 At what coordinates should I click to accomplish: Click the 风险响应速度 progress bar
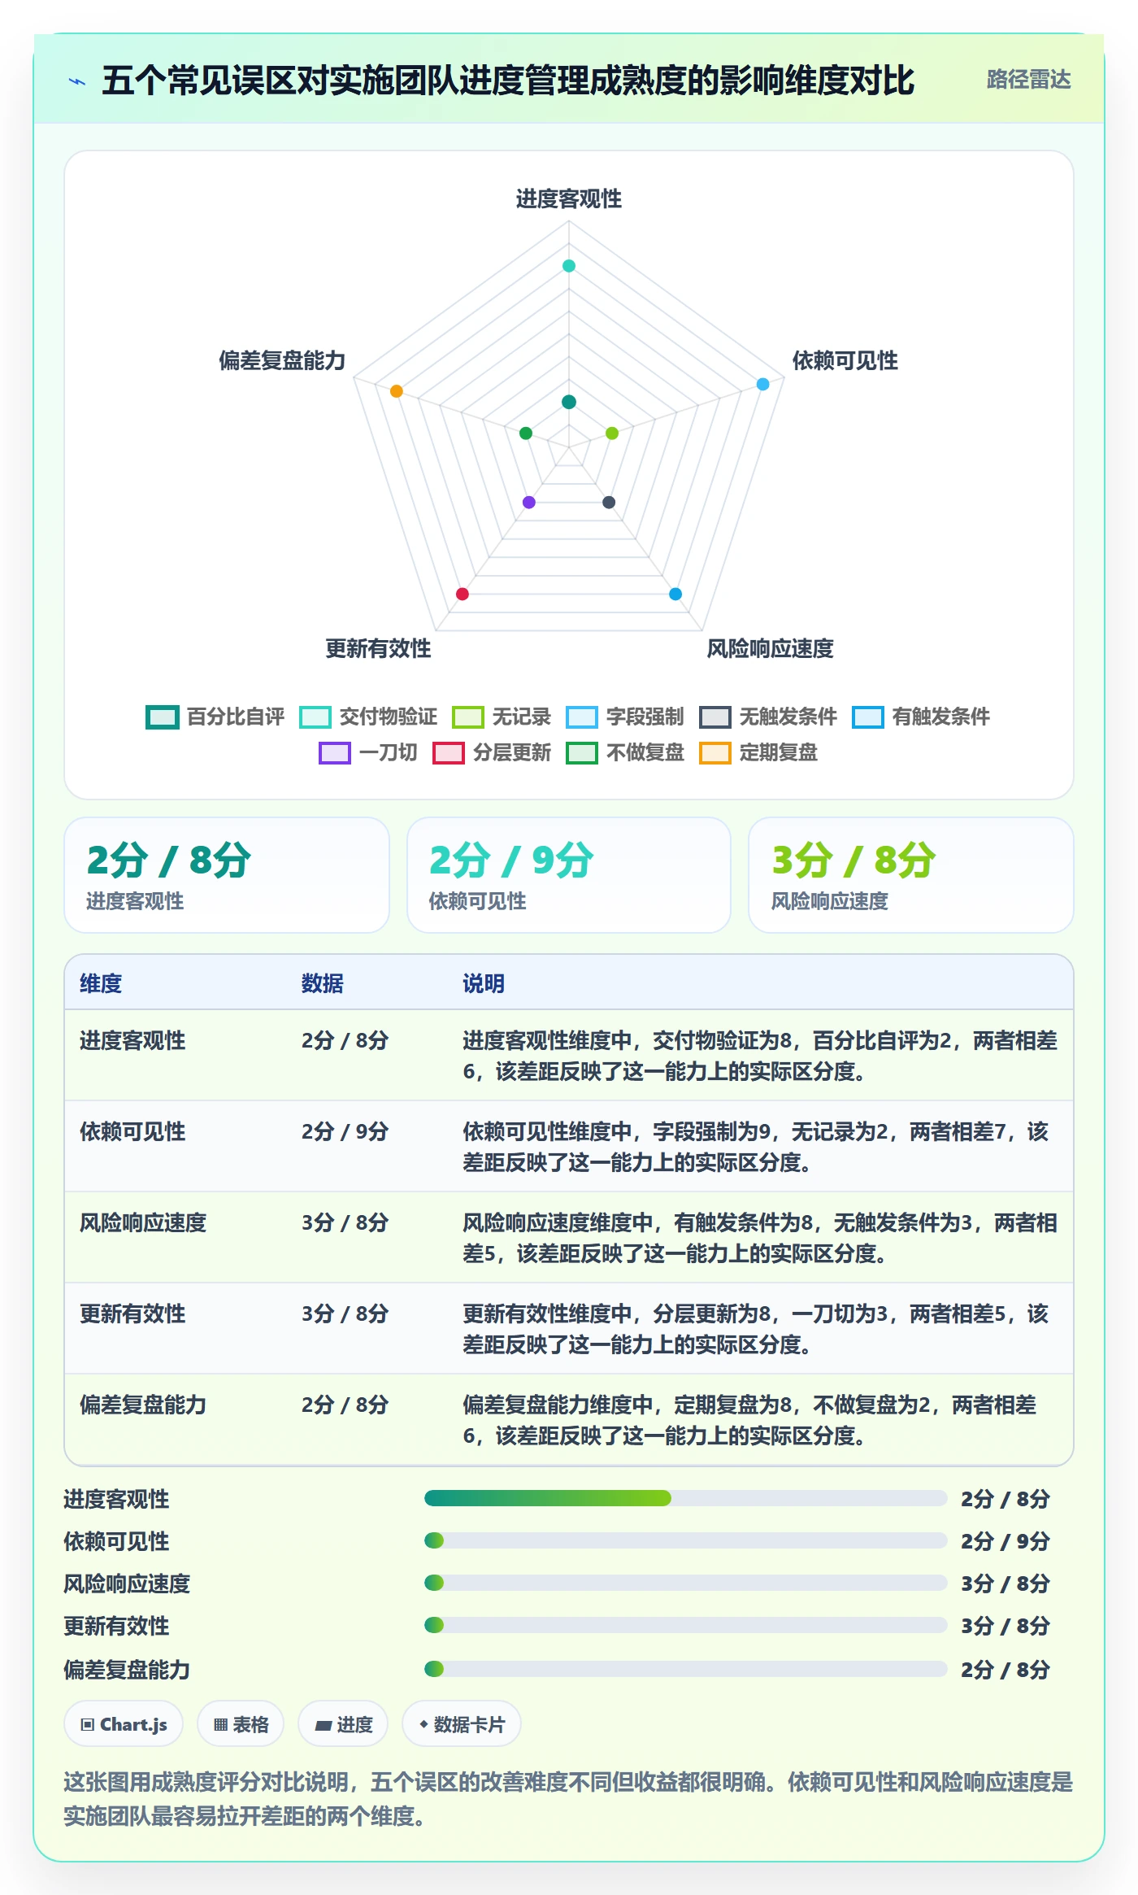[x=685, y=1583]
